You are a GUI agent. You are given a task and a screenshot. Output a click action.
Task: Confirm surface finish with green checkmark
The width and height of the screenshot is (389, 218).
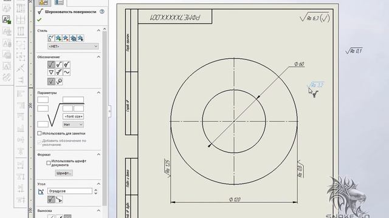pos(39,20)
